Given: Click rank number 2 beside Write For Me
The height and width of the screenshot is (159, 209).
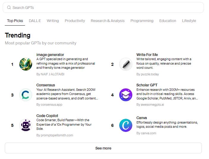Looking at the screenshot, I should [112, 65].
